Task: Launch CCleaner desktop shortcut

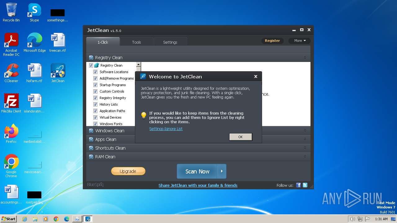Action: pyautogui.click(x=11, y=73)
